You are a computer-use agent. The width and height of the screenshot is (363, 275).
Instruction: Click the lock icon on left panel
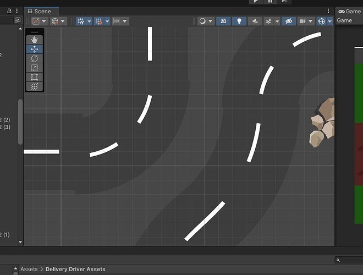click(9, 11)
